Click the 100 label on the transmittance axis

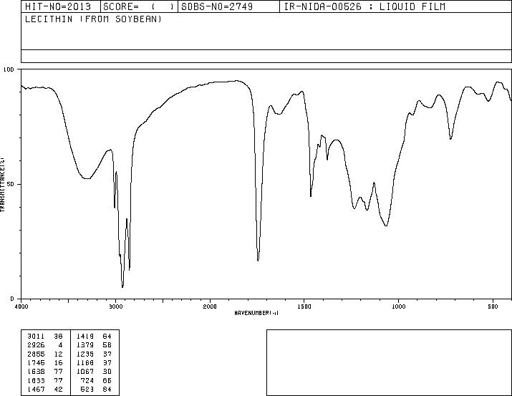click(9, 69)
